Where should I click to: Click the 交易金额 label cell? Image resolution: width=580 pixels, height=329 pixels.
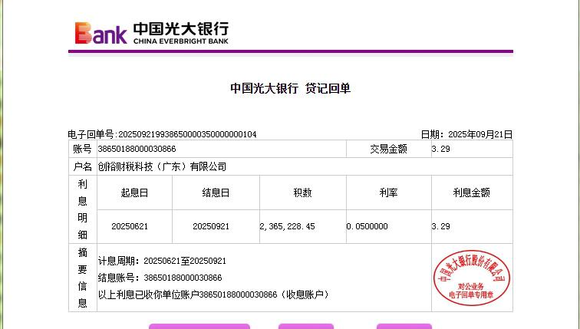(388, 149)
